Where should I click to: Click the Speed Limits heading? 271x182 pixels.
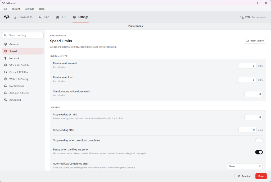61,41
